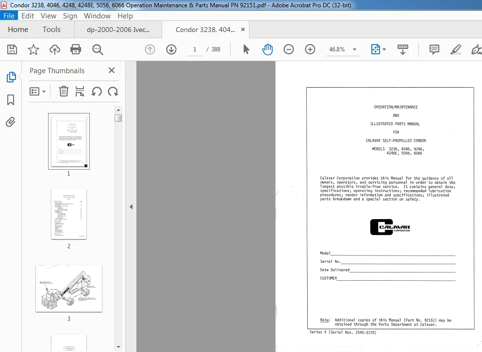Image resolution: width=482 pixels, height=352 pixels.
Task: Activate the Selection arrow tool
Action: (x=246, y=49)
